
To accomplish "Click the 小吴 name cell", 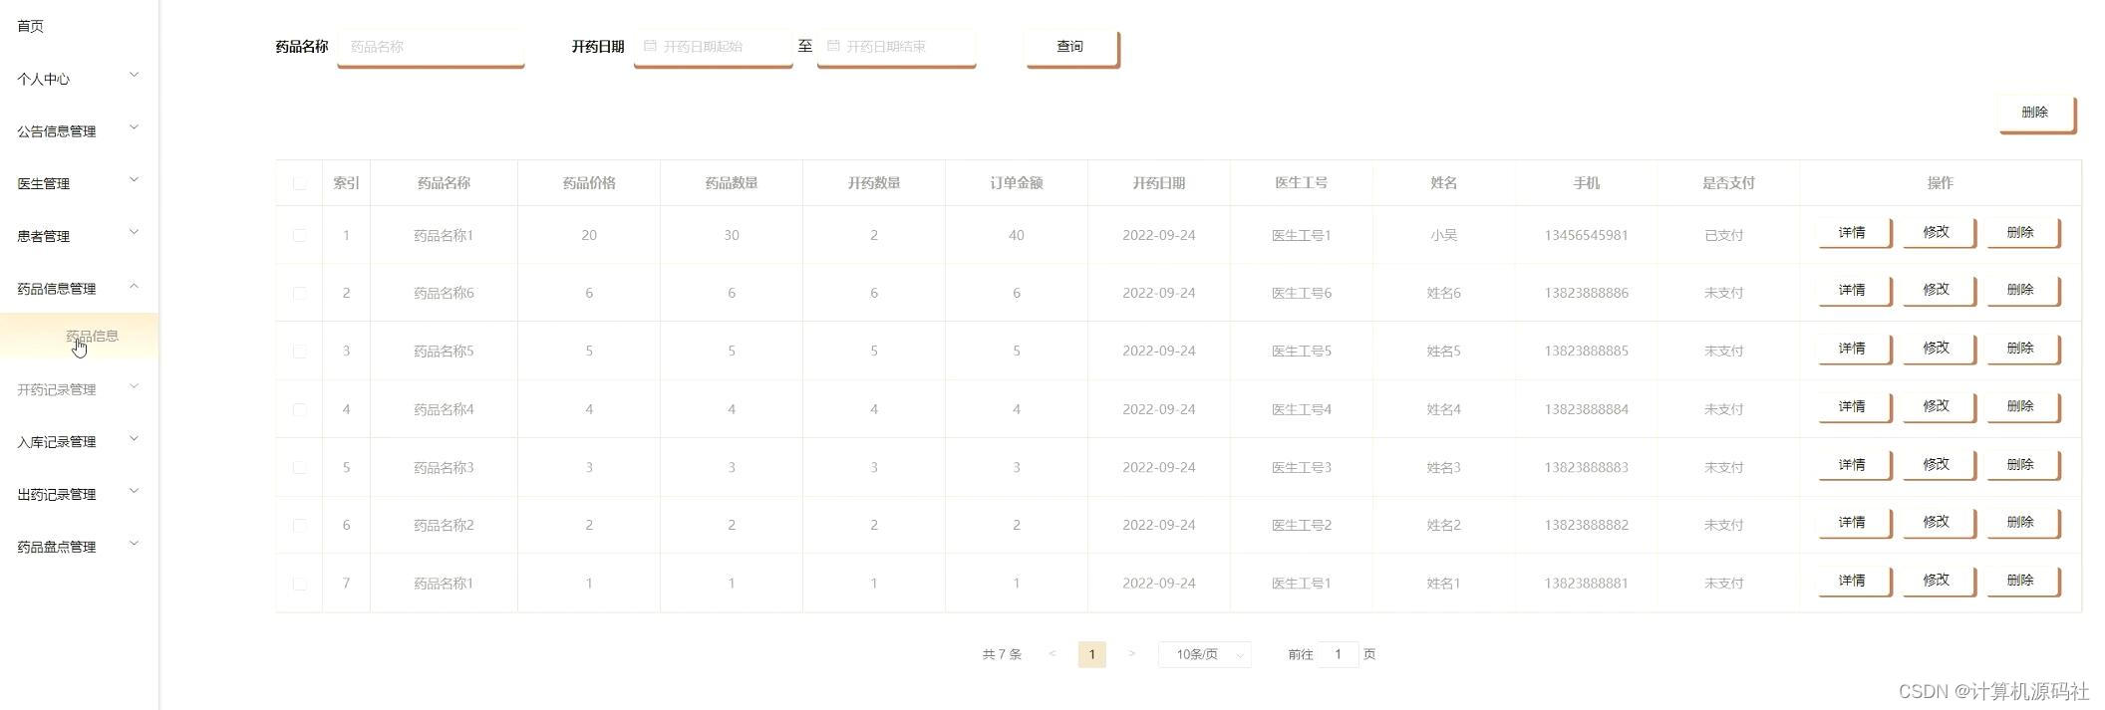I will tap(1443, 236).
